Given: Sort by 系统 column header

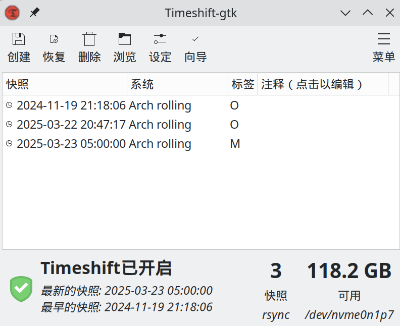Looking at the screenshot, I should 177,84.
